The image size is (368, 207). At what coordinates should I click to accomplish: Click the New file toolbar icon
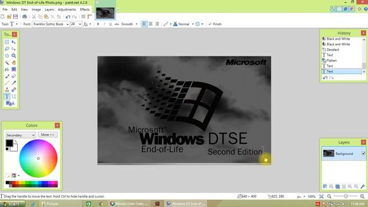[x=3, y=17]
